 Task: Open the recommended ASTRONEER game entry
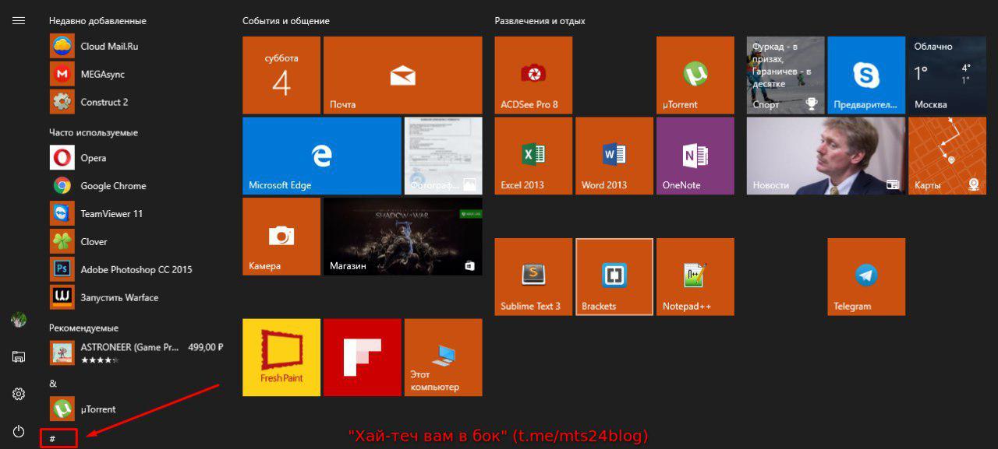[136, 353]
